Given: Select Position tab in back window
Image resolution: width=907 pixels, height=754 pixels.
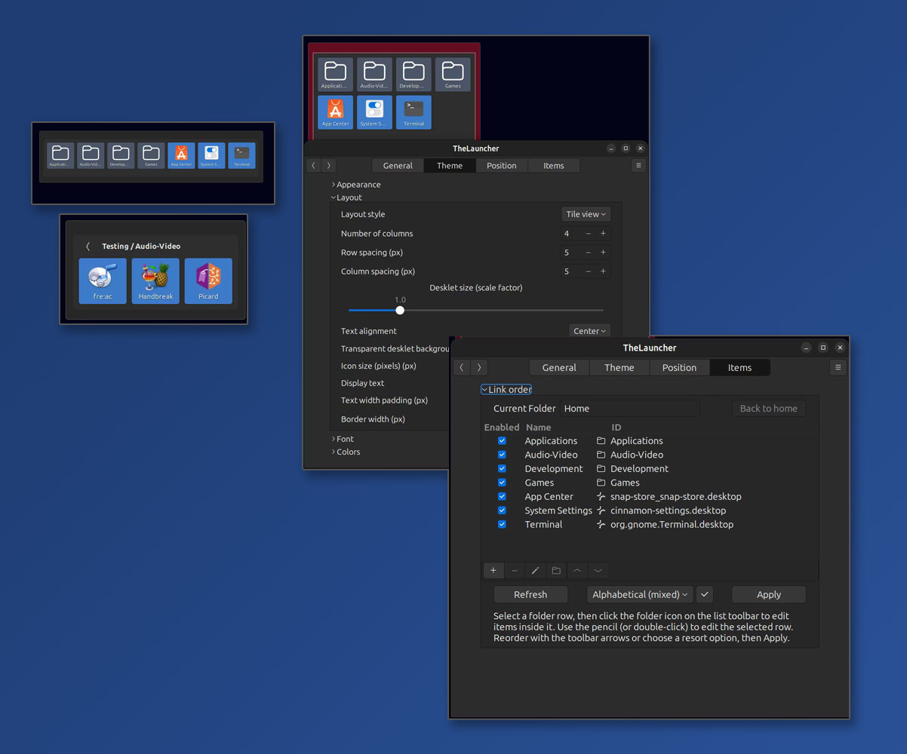Looking at the screenshot, I should [x=502, y=165].
